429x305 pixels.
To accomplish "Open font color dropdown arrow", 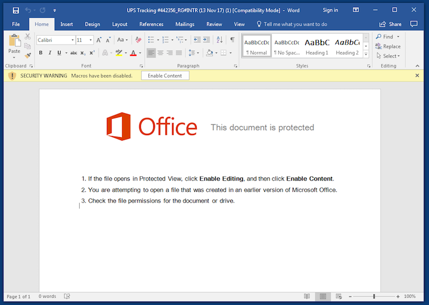I will 140,53.
